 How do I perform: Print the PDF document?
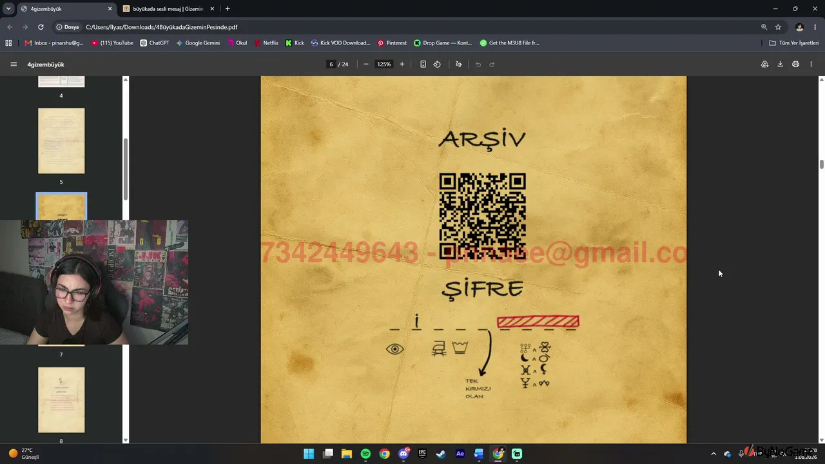pos(795,64)
